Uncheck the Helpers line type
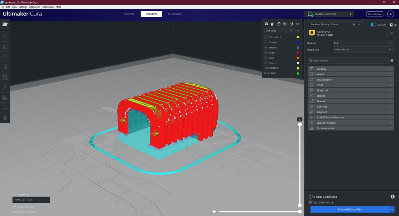 click(266, 47)
